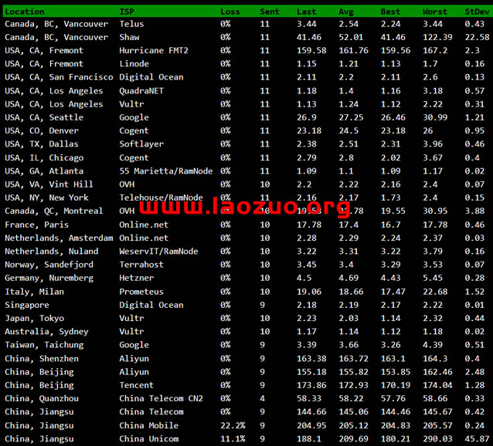The width and height of the screenshot is (493, 446).
Task: Click the Location column header
Action: point(25,12)
